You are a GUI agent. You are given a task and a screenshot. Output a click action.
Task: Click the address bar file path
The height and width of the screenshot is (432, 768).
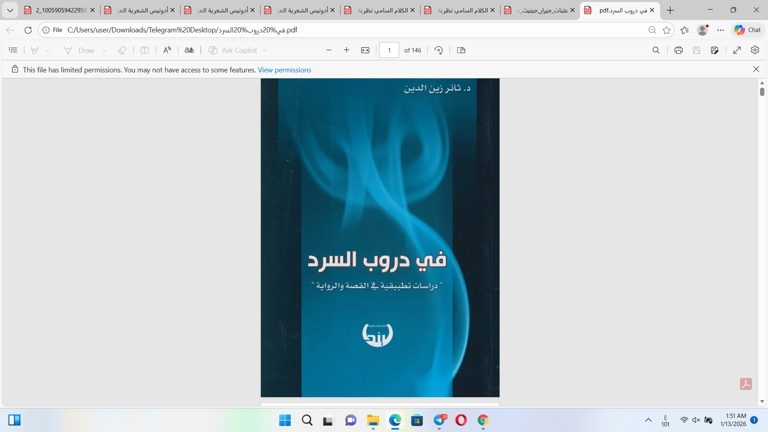pyautogui.click(x=182, y=30)
